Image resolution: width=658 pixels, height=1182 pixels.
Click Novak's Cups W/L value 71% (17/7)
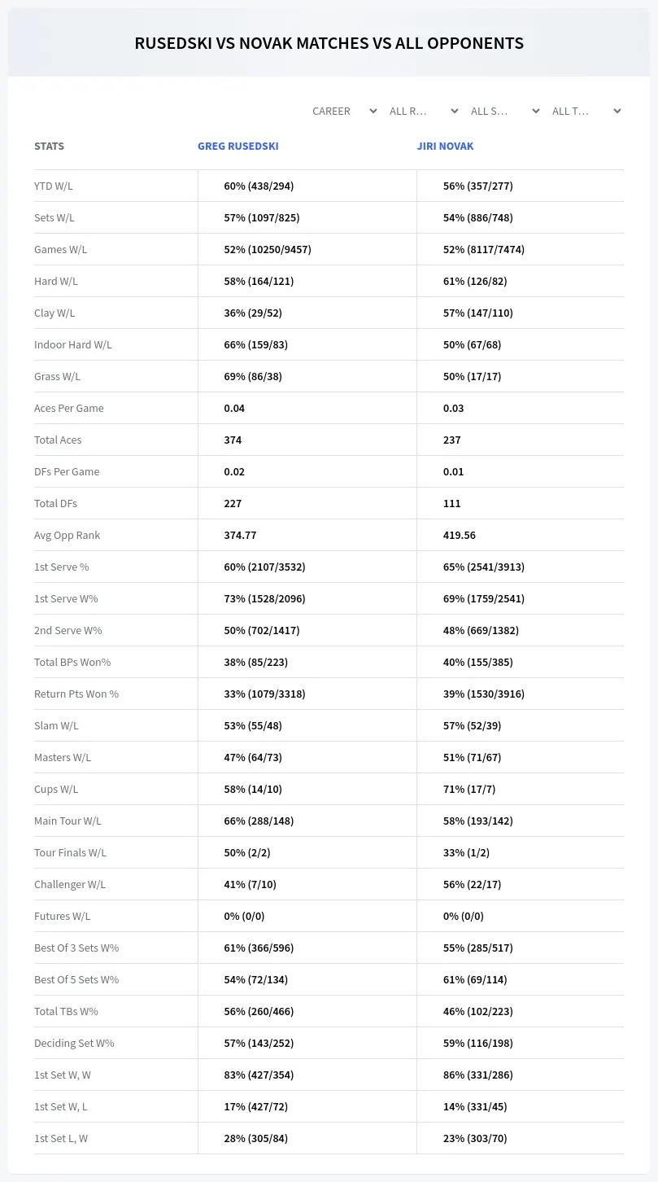pos(469,789)
